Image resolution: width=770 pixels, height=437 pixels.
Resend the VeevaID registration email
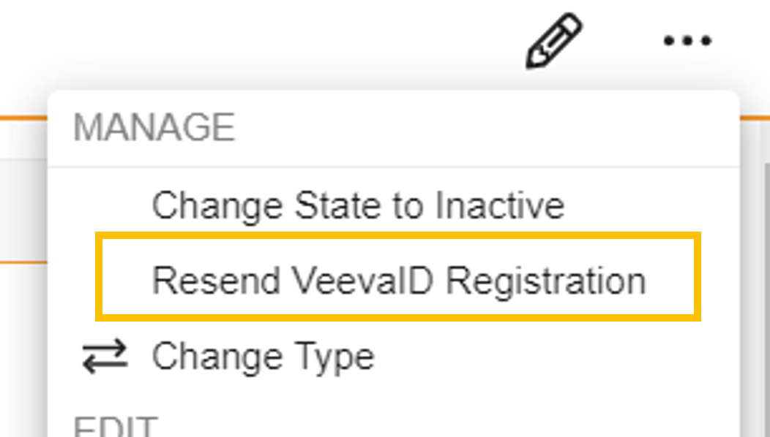[398, 281]
